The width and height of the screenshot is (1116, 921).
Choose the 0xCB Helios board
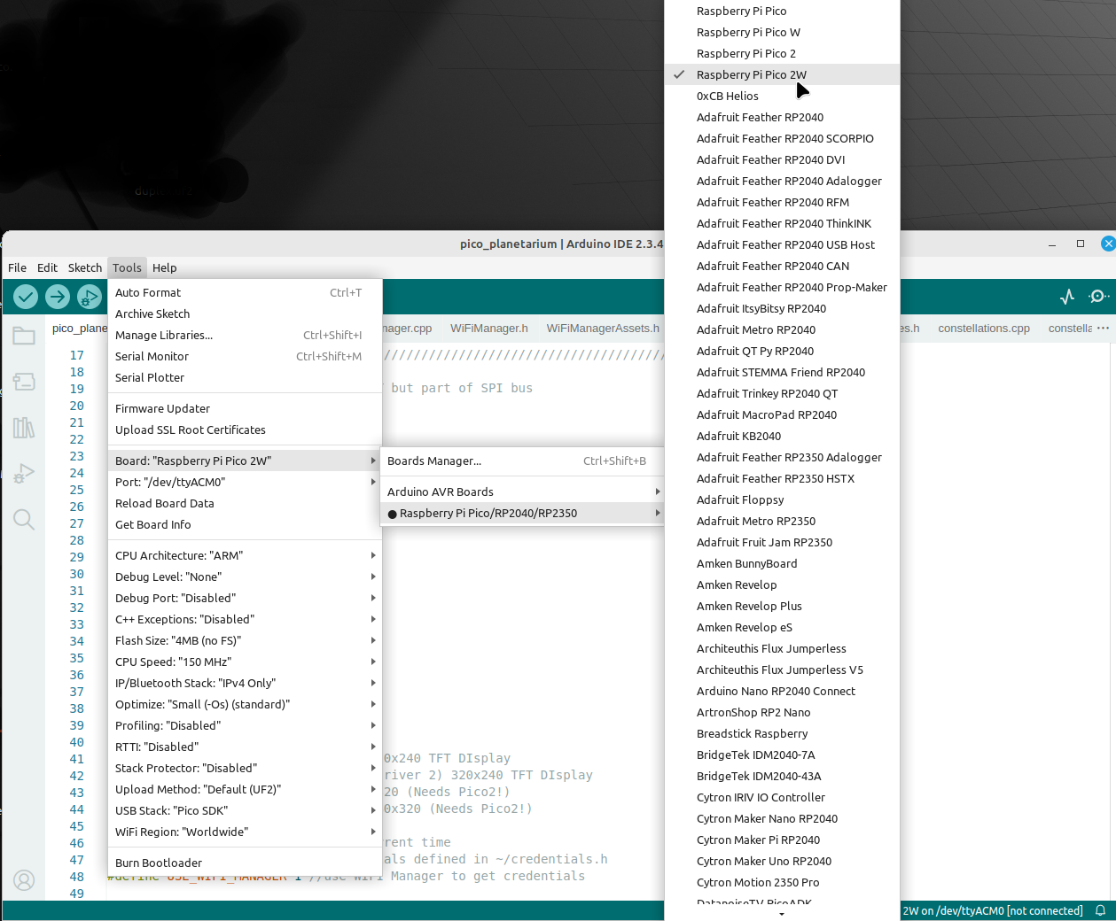pos(782,96)
